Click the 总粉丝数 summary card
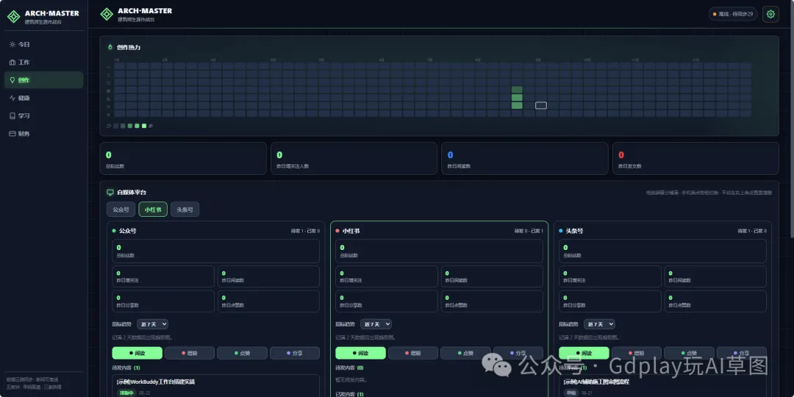This screenshot has width=794, height=397. point(183,159)
